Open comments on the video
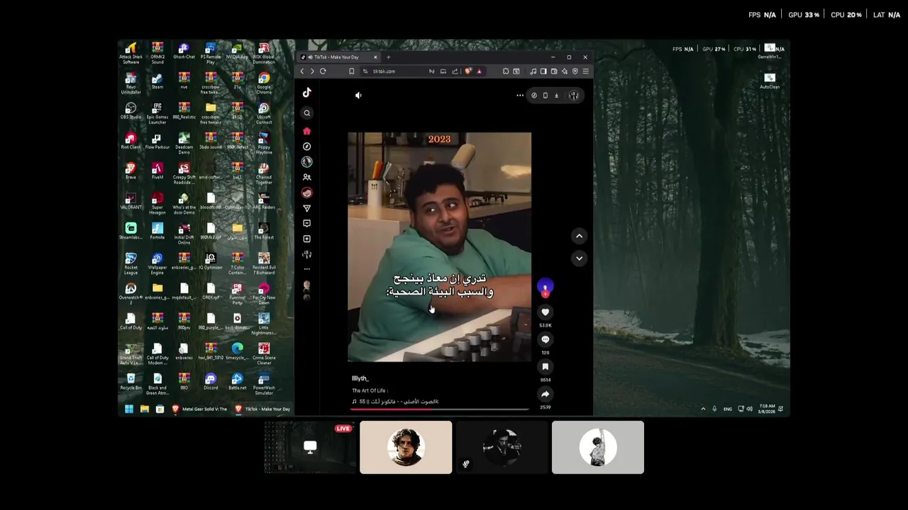Screen dimensions: 908x510 pos(545,340)
